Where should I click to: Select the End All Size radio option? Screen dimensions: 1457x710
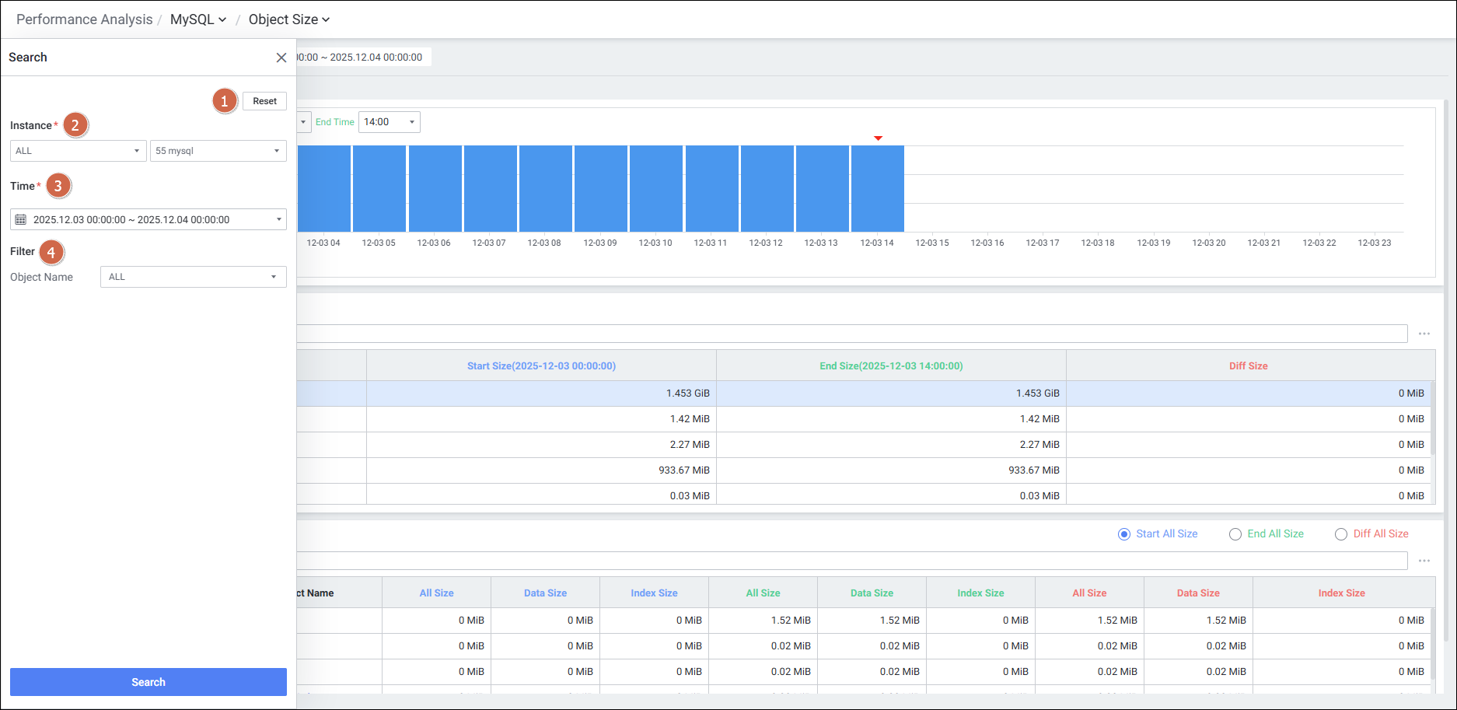[1235, 534]
